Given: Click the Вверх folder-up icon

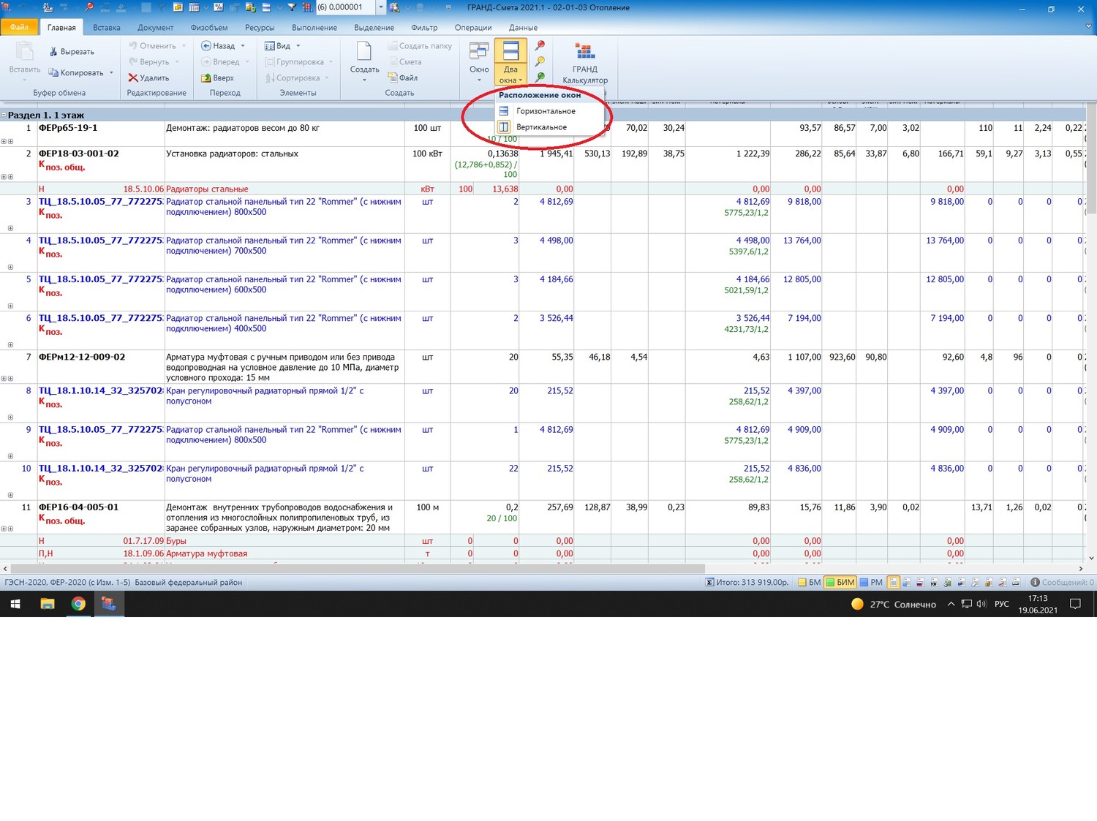Looking at the screenshot, I should [x=206, y=78].
